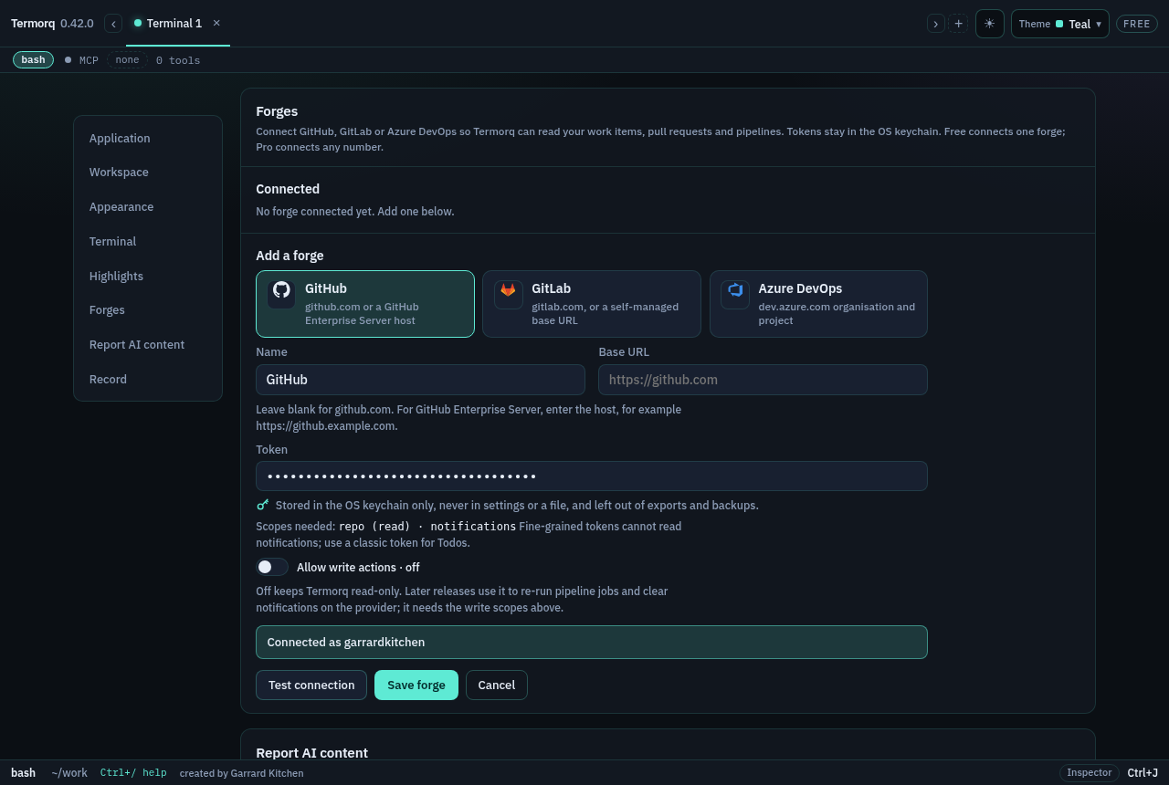The image size is (1169, 785).
Task: Open the Theme Teal dropdown
Action: point(1060,24)
